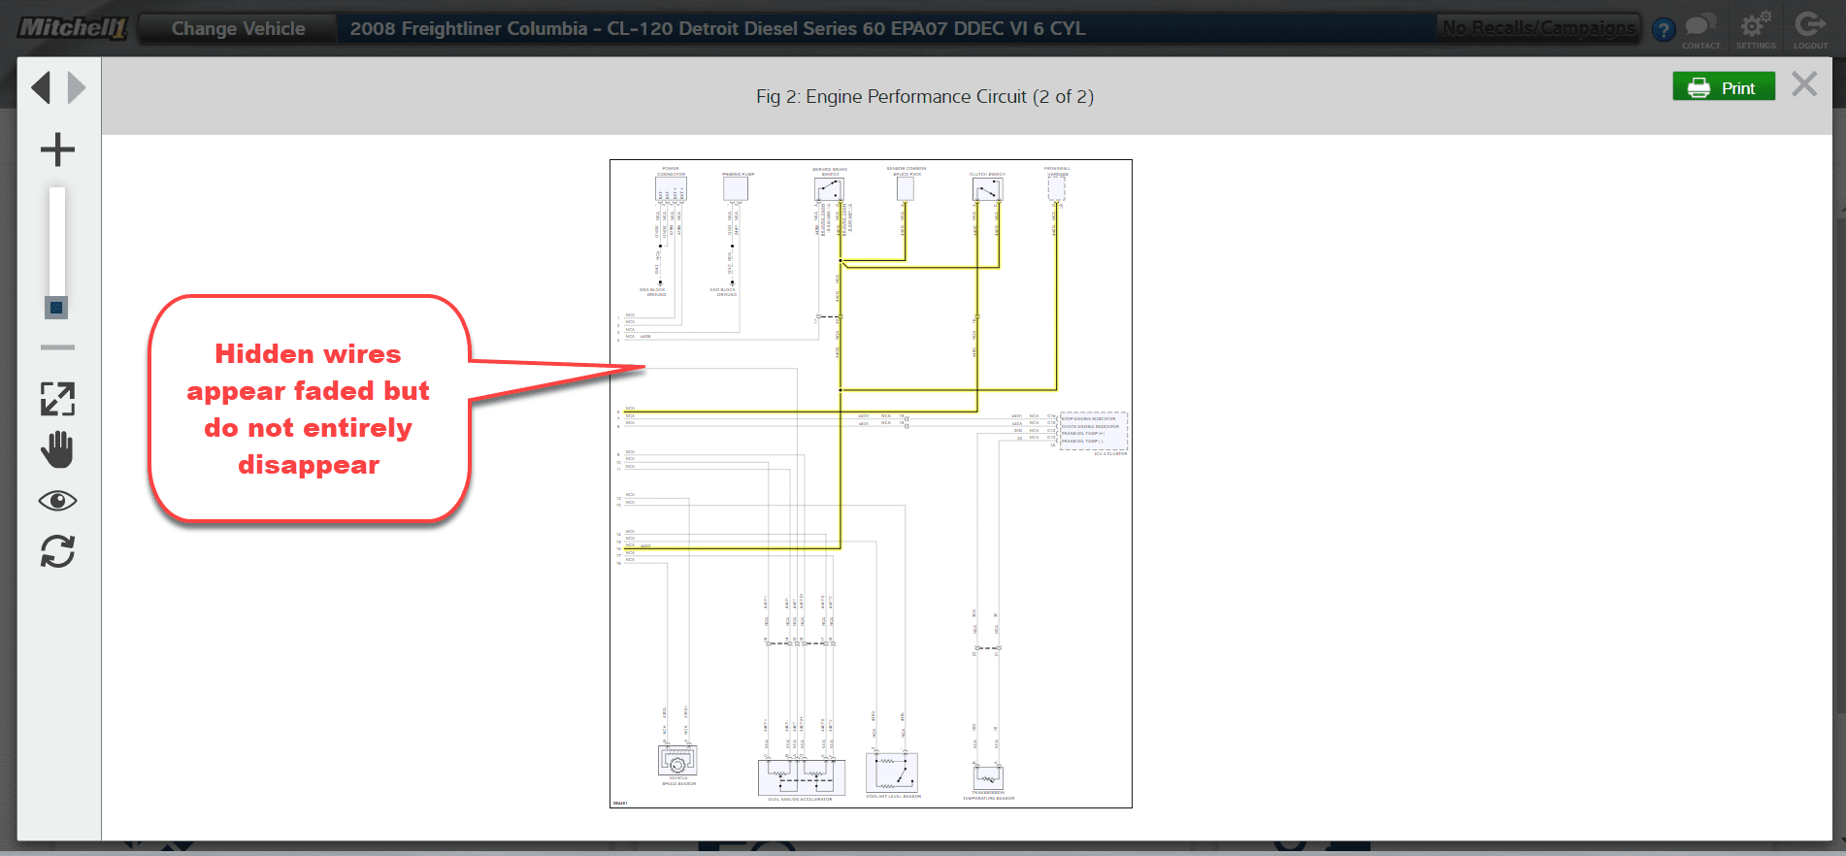1846x856 pixels.
Task: Zoom out with the minus icon
Action: pos(57,346)
